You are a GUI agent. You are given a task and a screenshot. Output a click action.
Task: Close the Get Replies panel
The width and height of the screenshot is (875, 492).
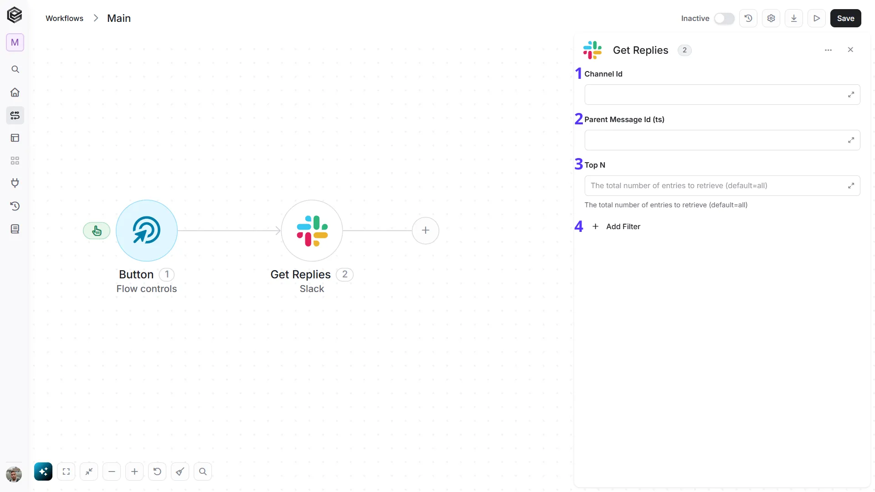coord(850,50)
